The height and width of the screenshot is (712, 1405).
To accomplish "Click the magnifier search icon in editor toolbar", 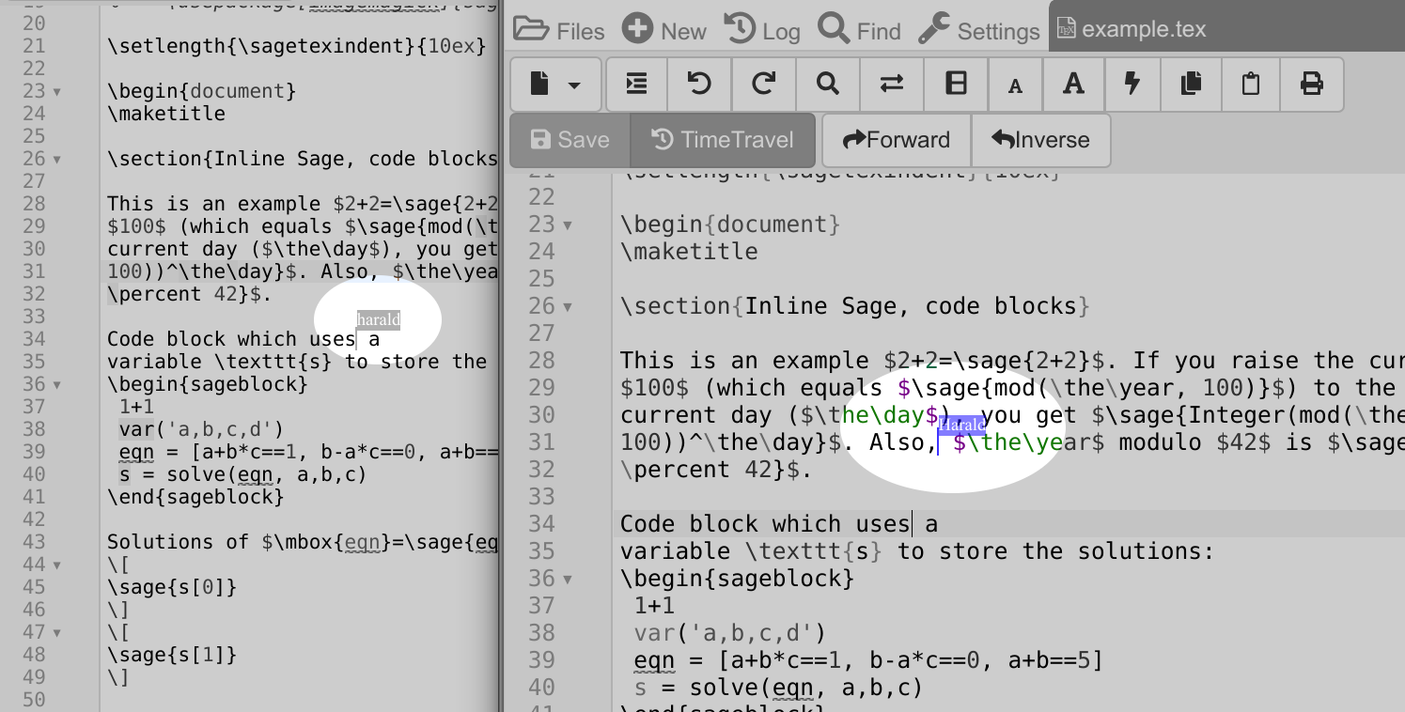I will 827,85.
